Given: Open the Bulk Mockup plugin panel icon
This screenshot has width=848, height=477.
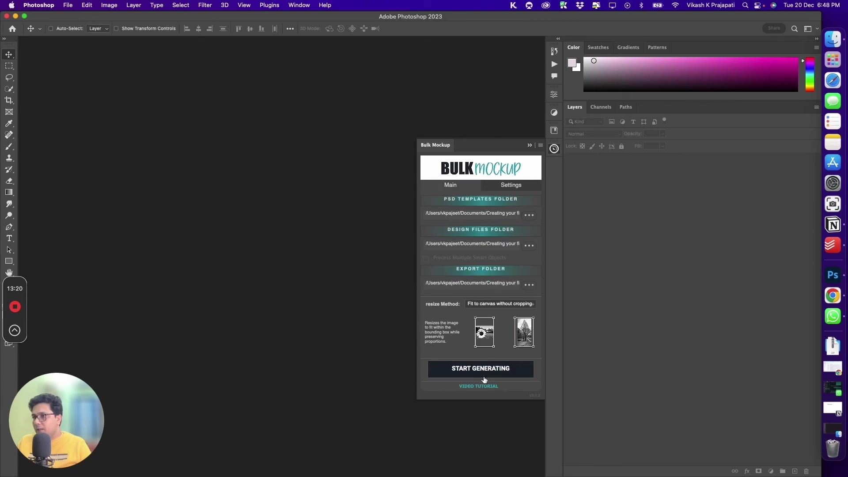Looking at the screenshot, I should [554, 149].
